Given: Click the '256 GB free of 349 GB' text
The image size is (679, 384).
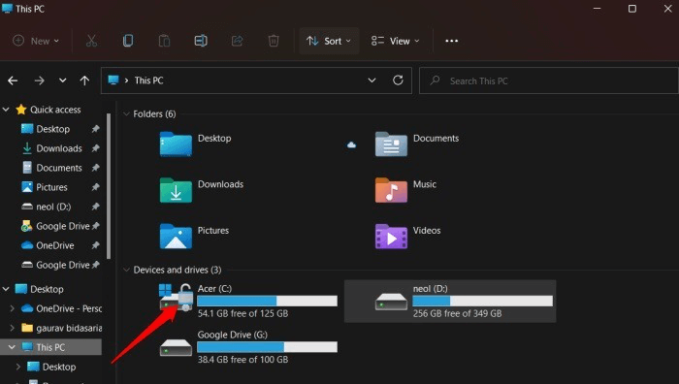Looking at the screenshot, I should (x=457, y=313).
